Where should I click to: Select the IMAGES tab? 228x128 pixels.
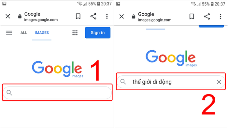click(42, 32)
